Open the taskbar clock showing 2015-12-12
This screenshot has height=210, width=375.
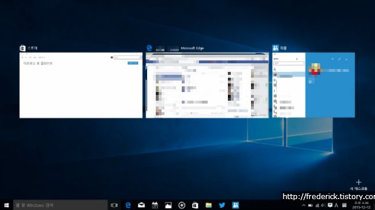pos(361,205)
